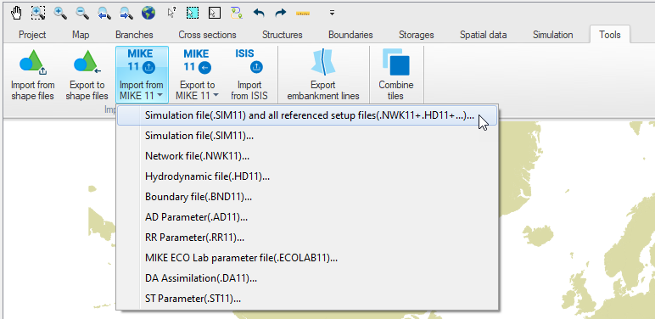This screenshot has height=319, width=655.
Task: Collapse the Import from MIKE 11 dropdown
Action: 142,75
